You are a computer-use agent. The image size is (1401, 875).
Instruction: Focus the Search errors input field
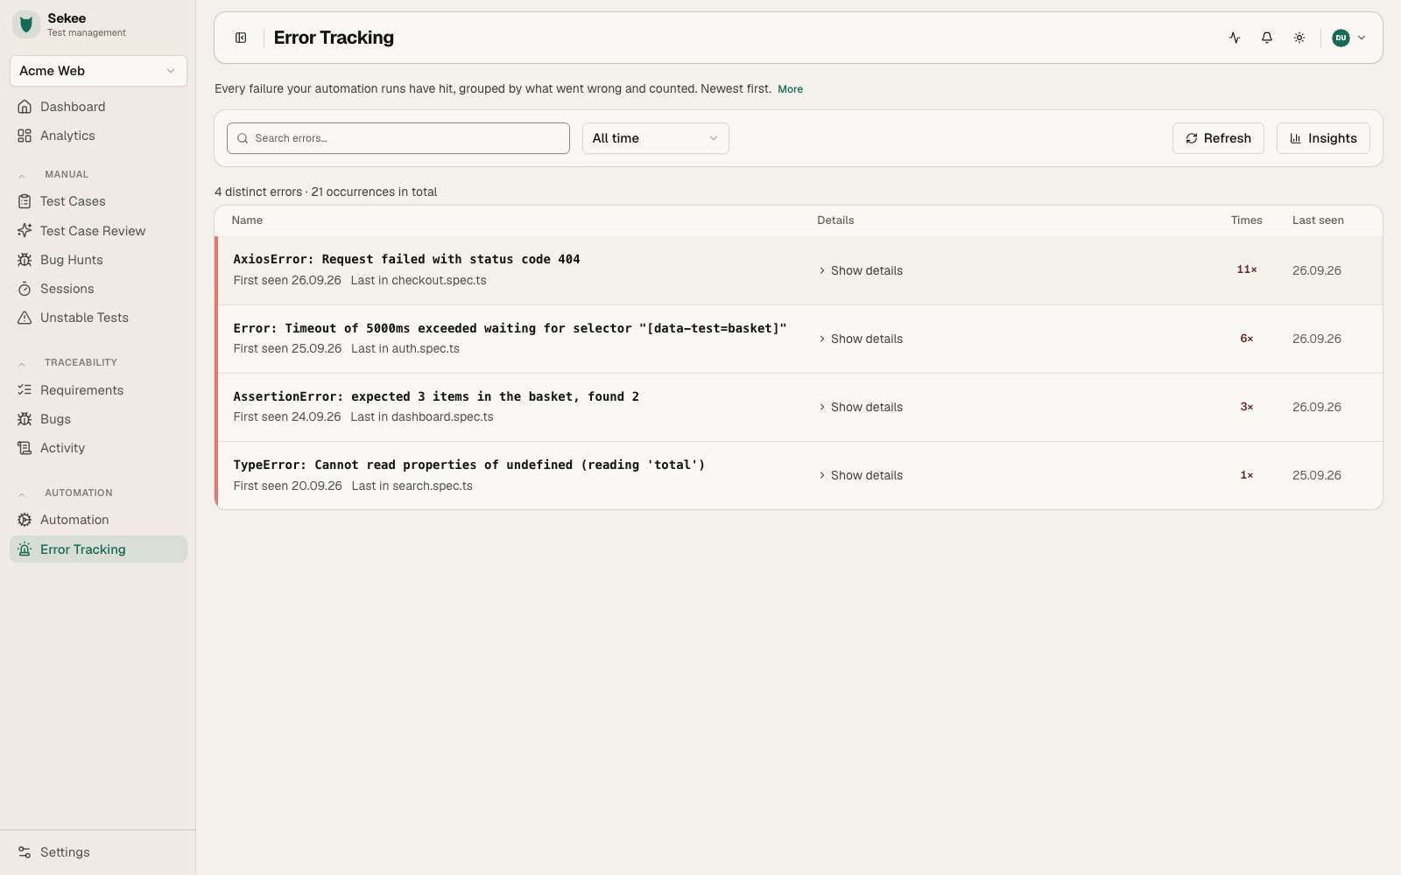pos(398,138)
